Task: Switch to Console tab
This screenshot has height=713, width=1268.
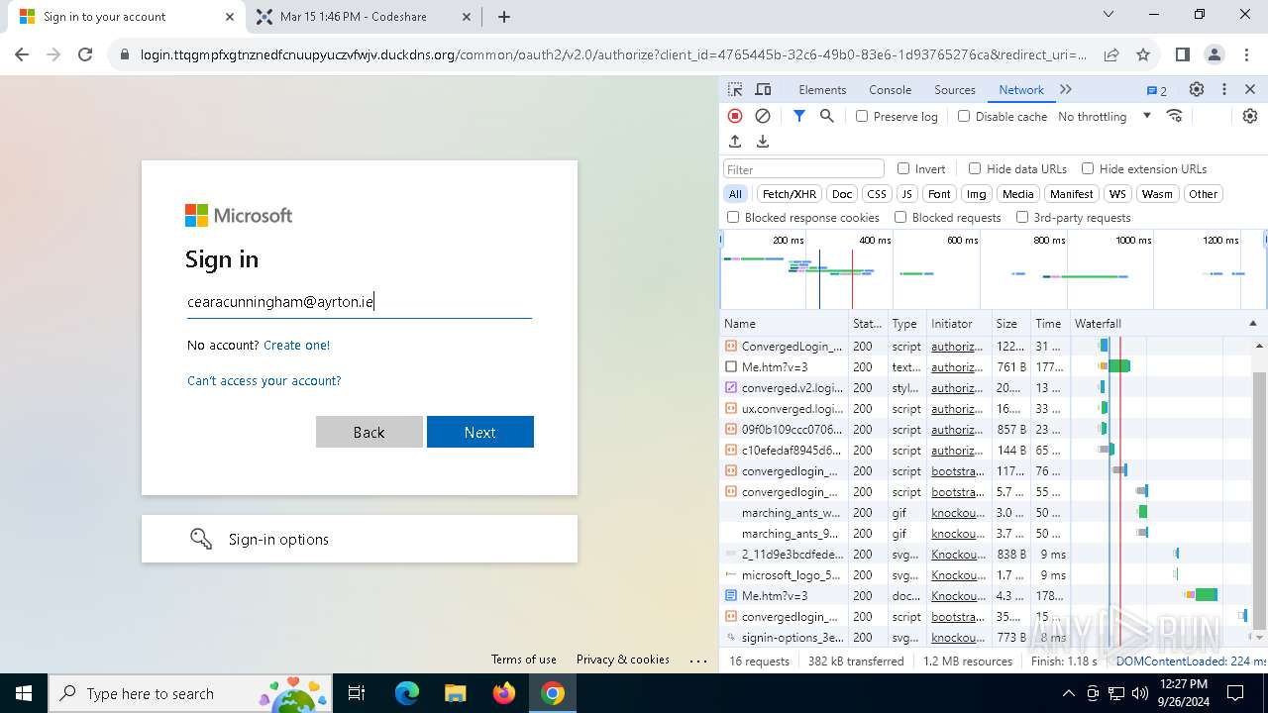Action: (x=890, y=90)
